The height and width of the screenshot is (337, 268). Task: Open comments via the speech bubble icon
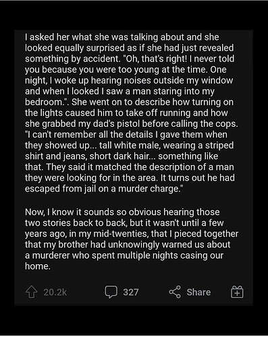tap(111, 292)
